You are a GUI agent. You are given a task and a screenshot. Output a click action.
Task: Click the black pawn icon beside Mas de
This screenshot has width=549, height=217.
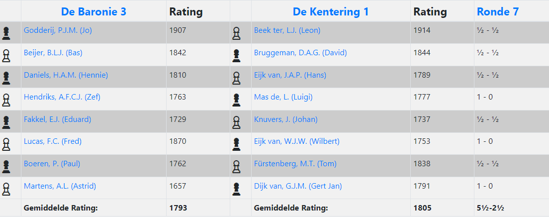(236, 100)
